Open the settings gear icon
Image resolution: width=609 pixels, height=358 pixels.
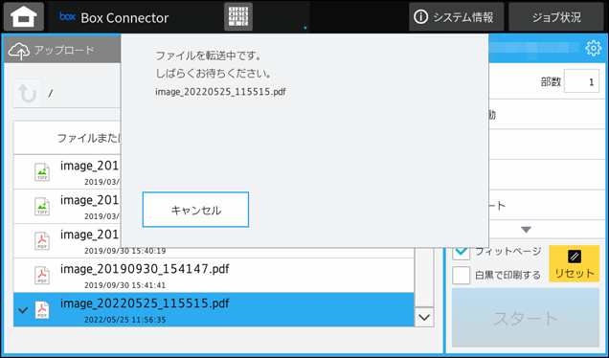[x=593, y=48]
